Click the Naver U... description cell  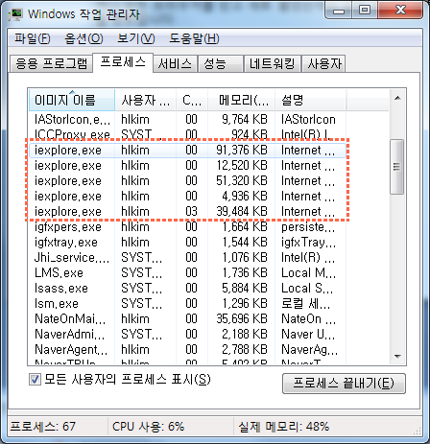pos(308,334)
